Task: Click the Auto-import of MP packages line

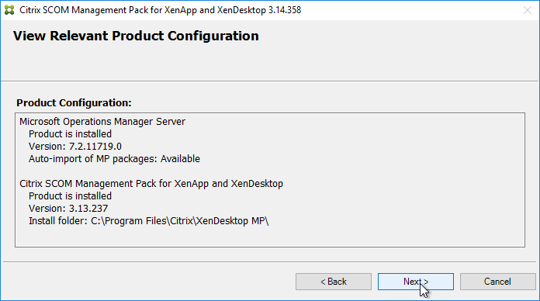Action: 114,159
